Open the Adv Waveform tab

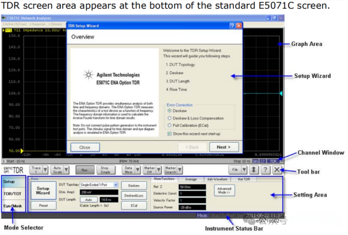click(x=217, y=179)
